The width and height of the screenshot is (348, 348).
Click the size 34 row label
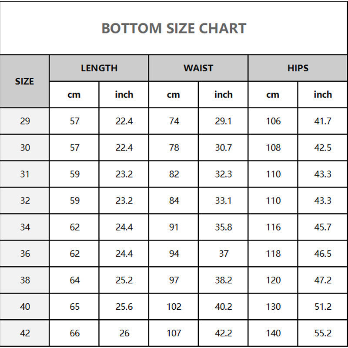pos(25,227)
